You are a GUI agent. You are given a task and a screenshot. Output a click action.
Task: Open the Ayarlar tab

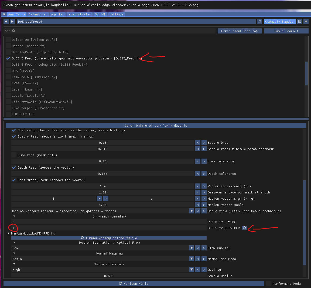(57, 14)
